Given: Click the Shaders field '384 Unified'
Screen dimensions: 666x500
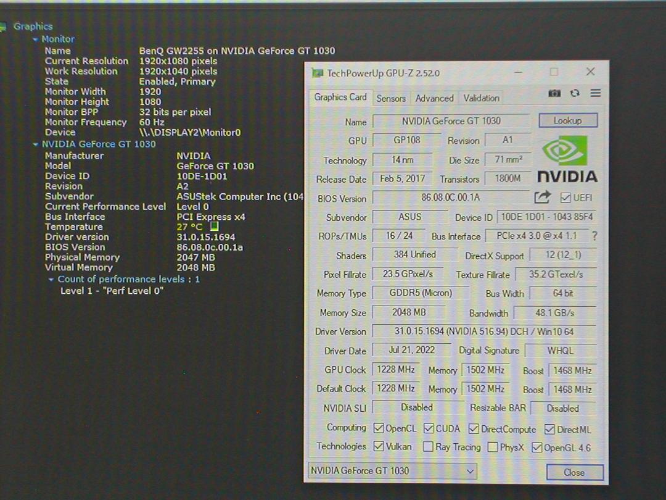Looking at the screenshot, I should click(x=414, y=255).
